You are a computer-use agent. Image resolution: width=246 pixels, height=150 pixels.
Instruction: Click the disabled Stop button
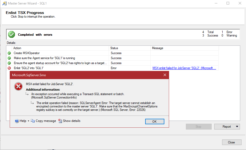[199, 126]
